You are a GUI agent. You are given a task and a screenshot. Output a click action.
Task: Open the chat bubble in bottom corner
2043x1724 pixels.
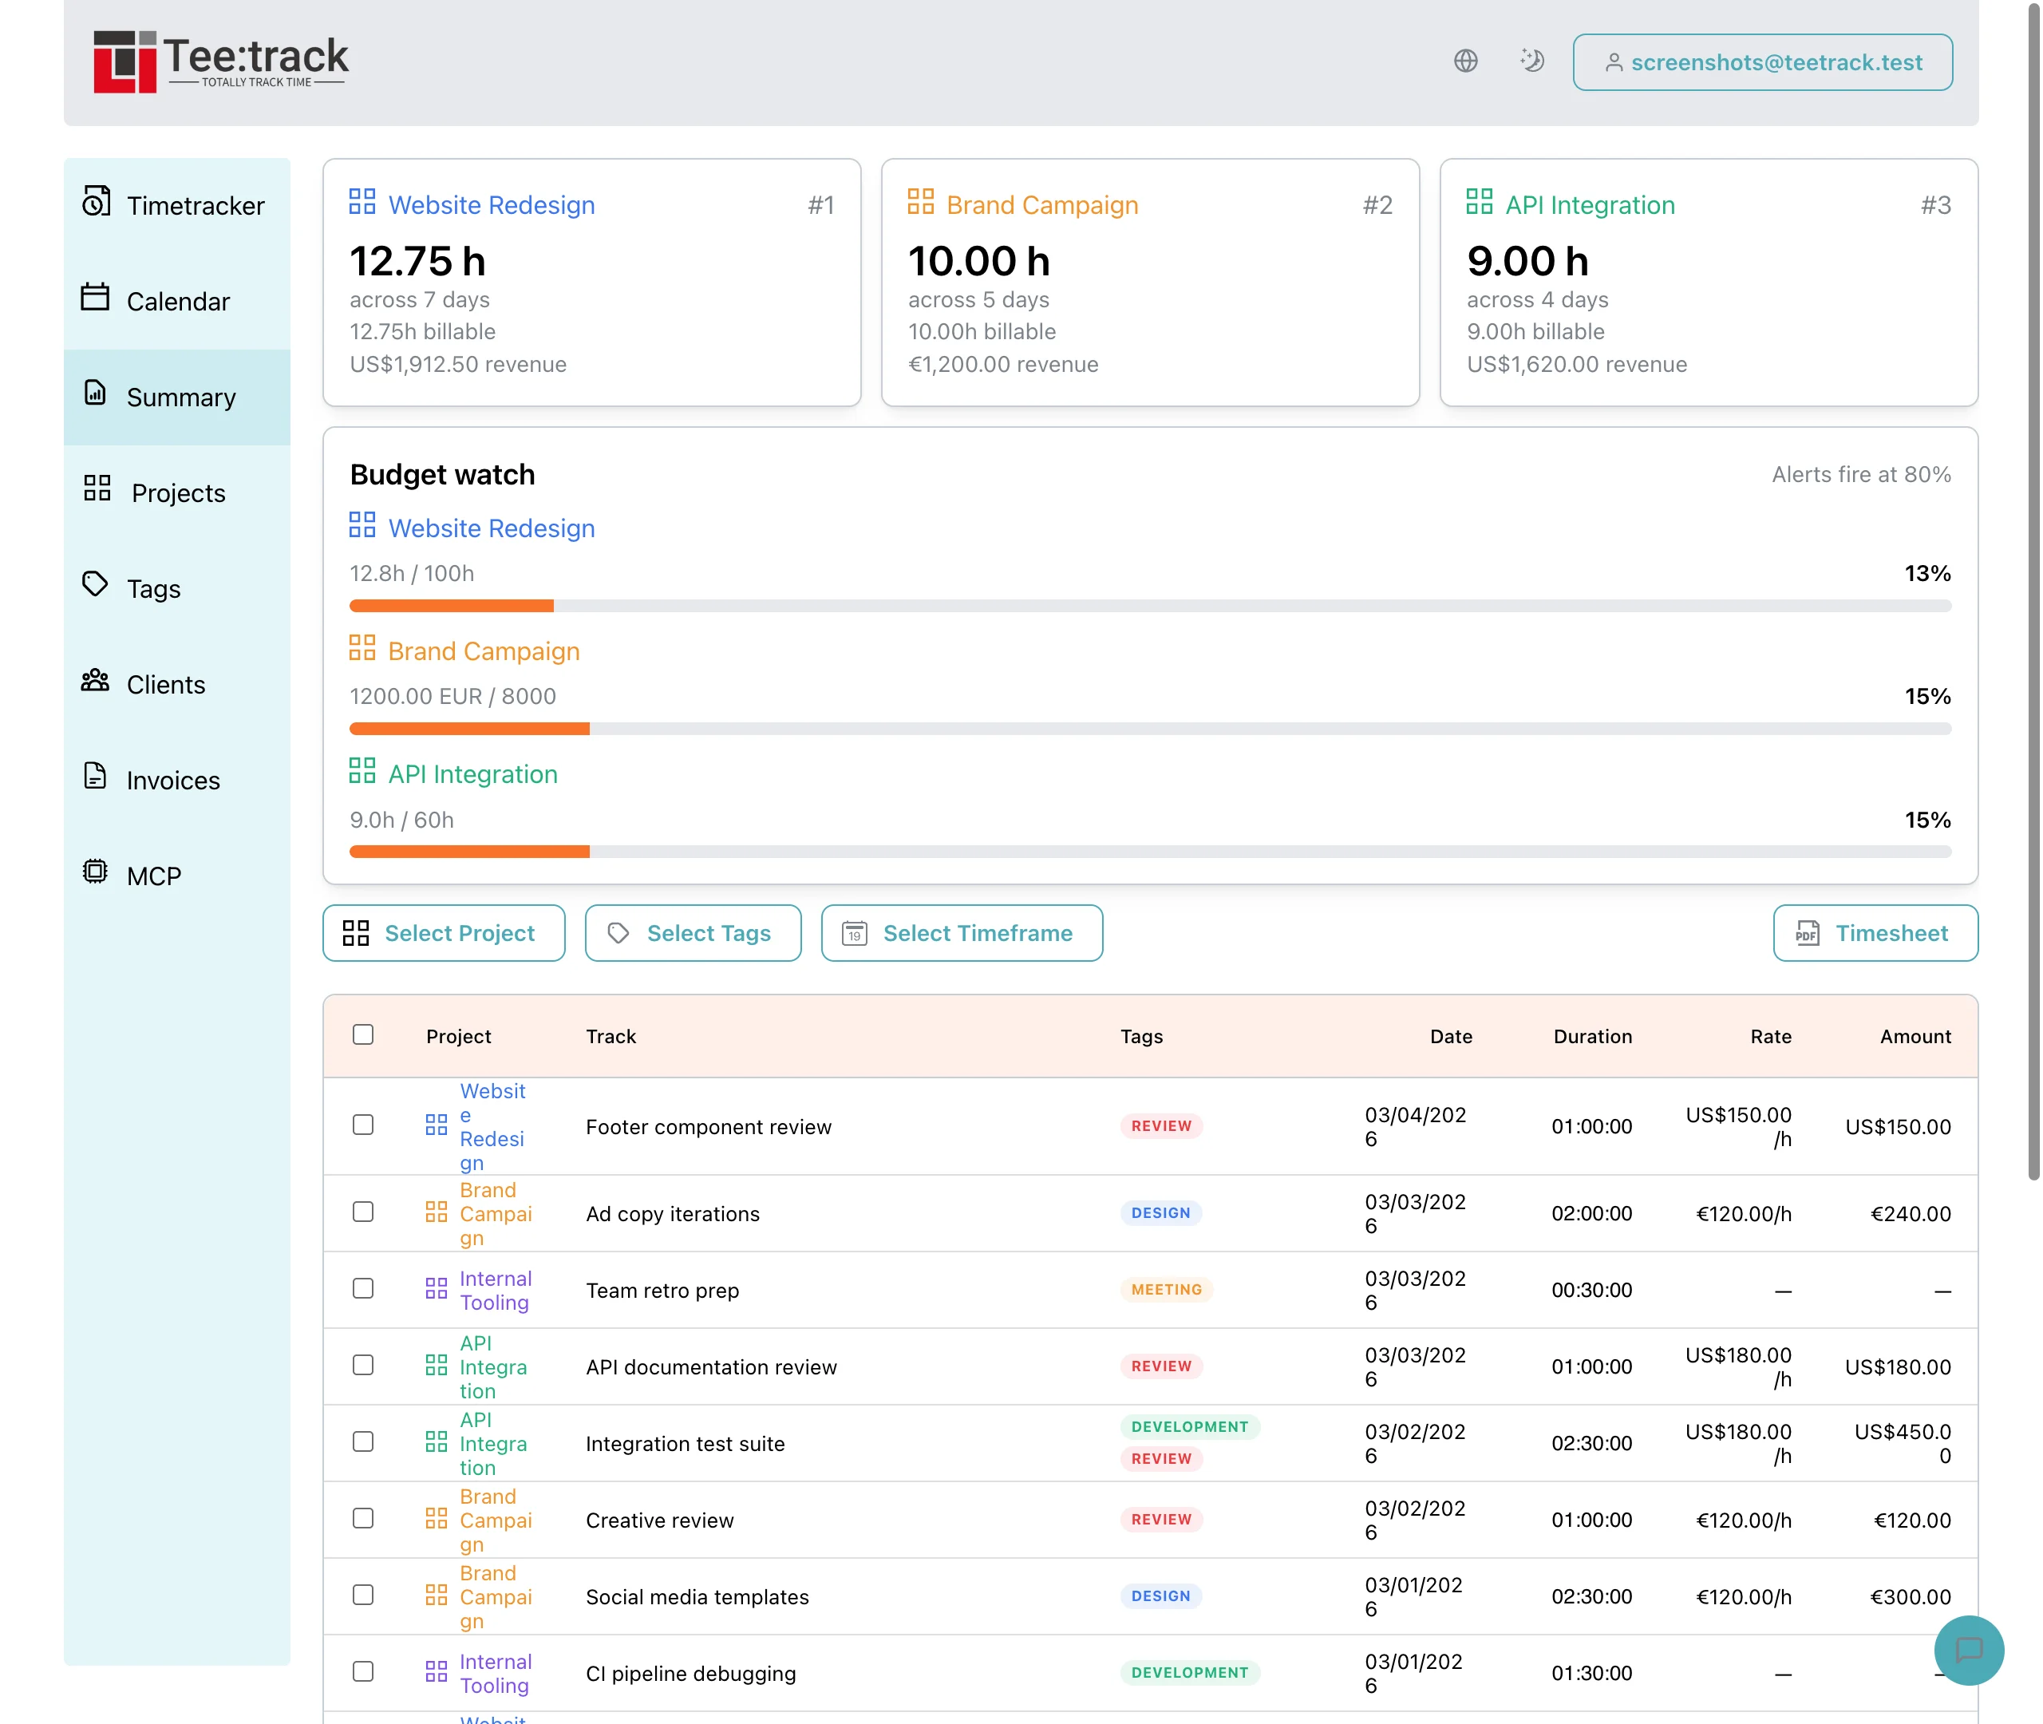1969,1651
